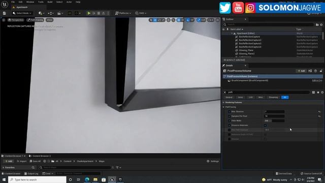Open the camera speed control

(x=211, y=20)
